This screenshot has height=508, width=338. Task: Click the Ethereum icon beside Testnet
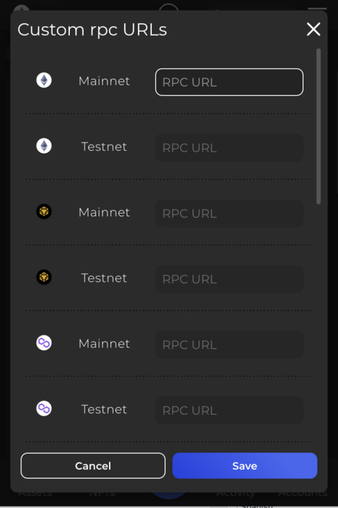[x=44, y=146]
